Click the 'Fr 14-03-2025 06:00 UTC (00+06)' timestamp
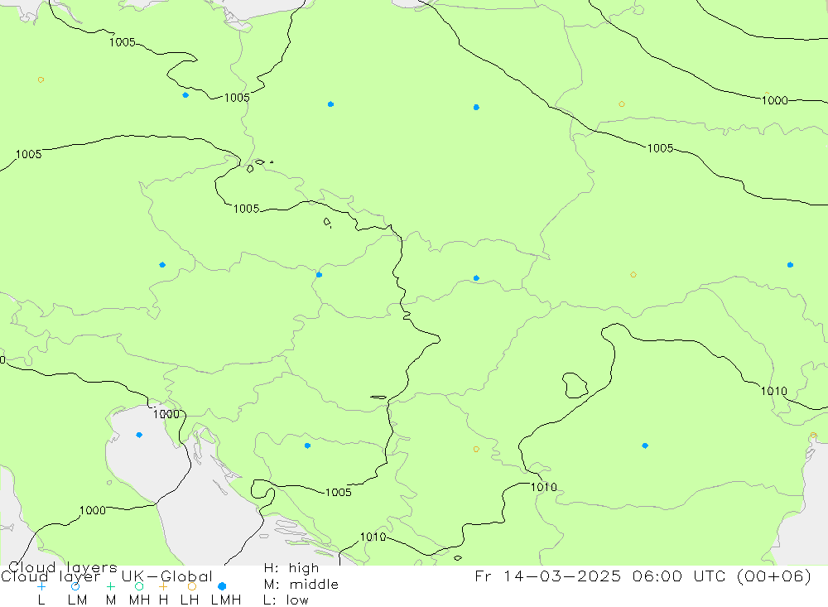 [x=643, y=576]
